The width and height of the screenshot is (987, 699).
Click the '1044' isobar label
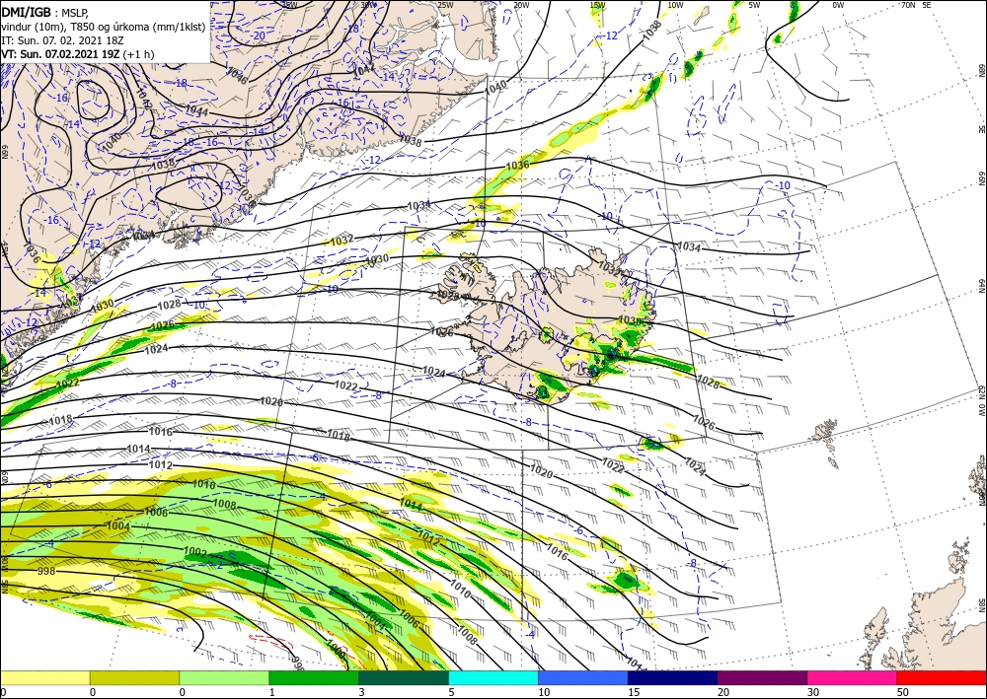[197, 110]
